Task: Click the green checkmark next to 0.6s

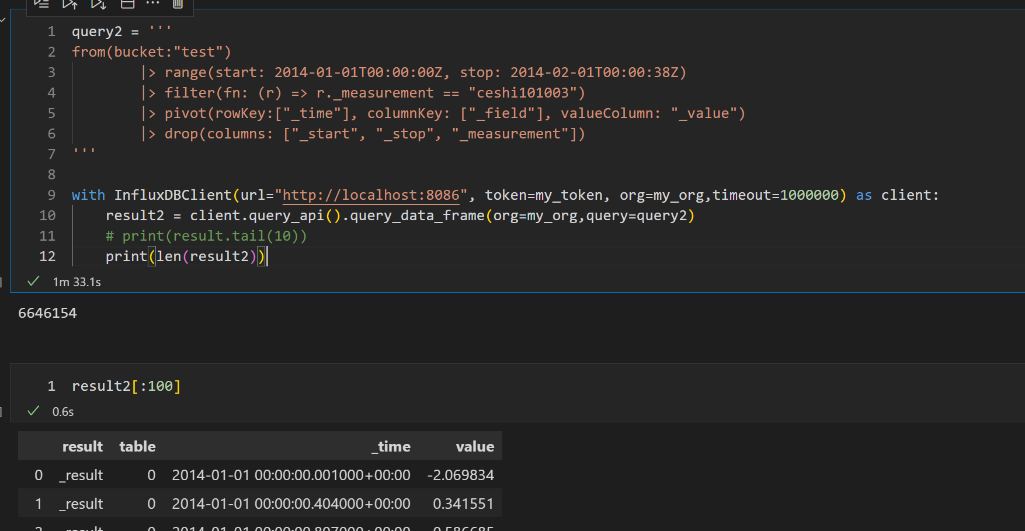Action: 33,411
